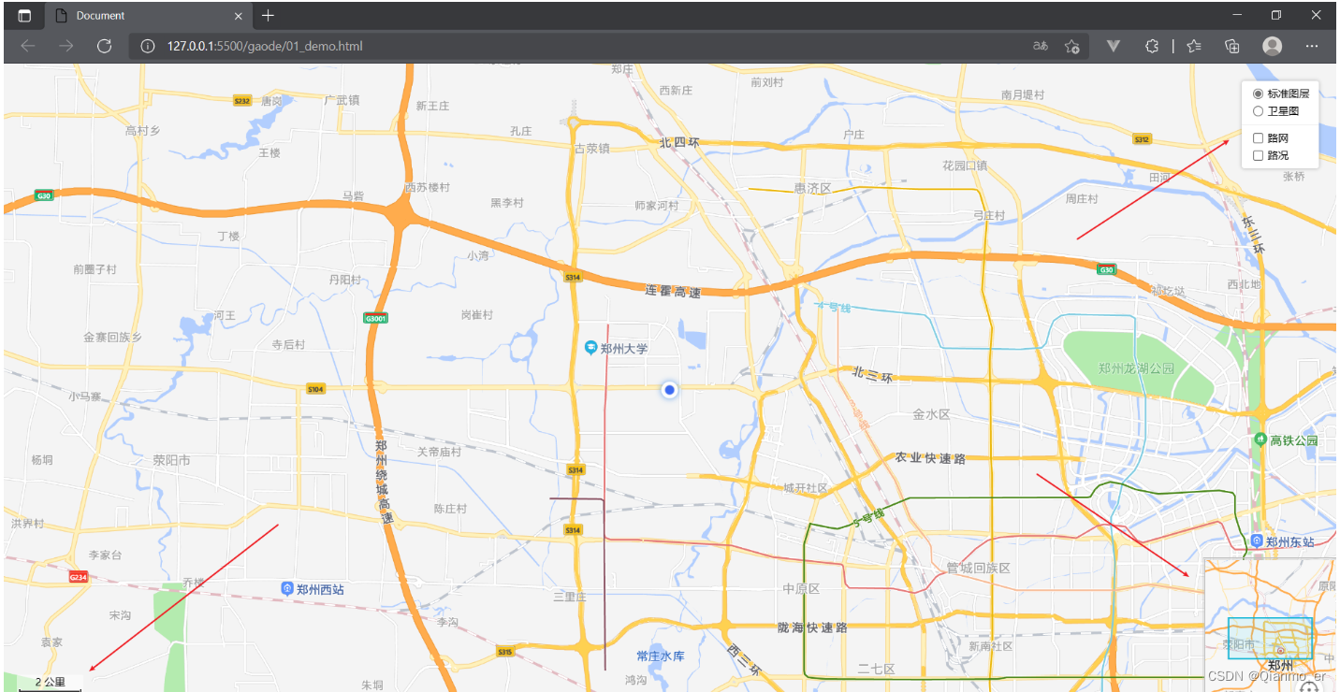Screen dimensions: 1340x692
Task: Click the 北三环 ring road label
Action: tap(872, 375)
